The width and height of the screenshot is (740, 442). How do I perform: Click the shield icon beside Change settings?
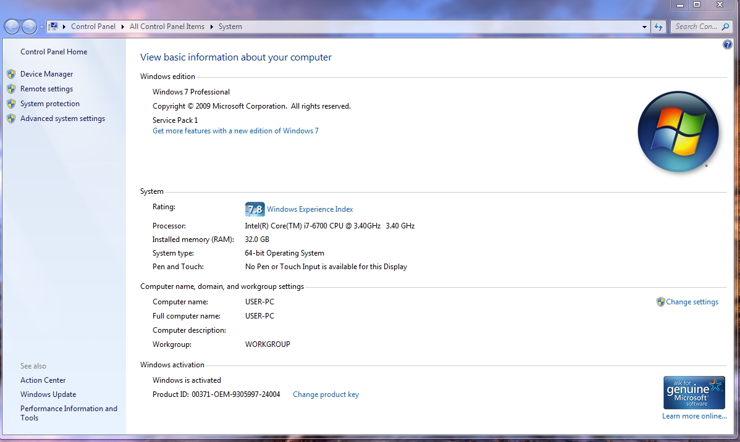point(661,302)
